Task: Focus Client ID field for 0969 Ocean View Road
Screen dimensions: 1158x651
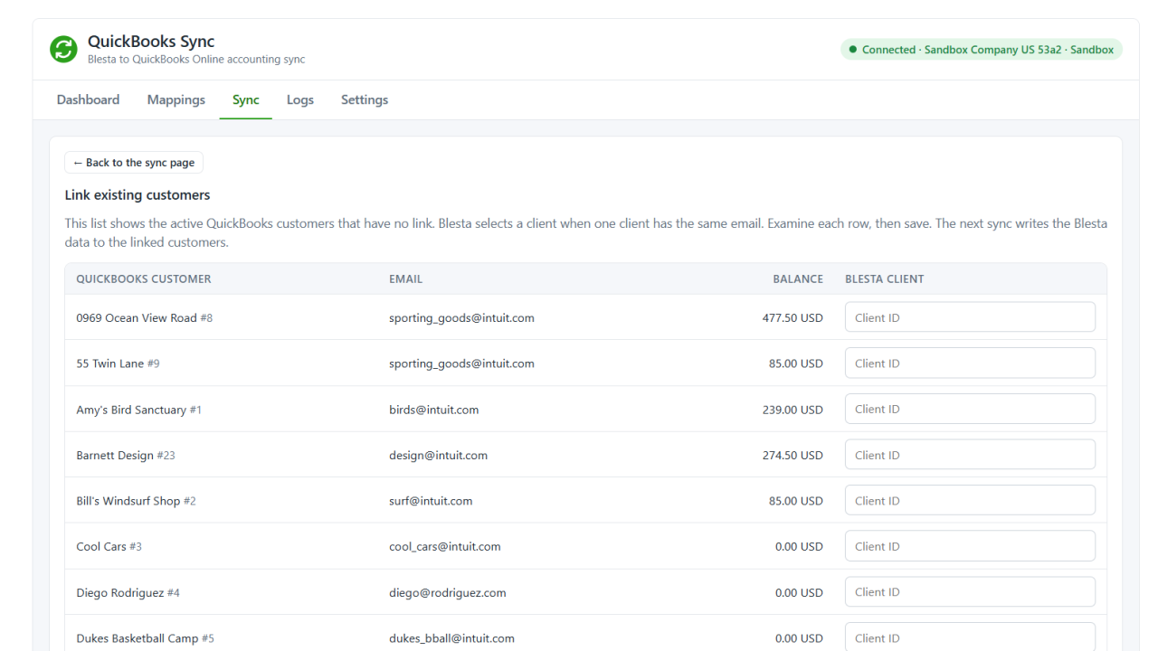Action: [x=970, y=317]
